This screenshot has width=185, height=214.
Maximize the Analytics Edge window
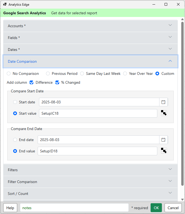166,4
